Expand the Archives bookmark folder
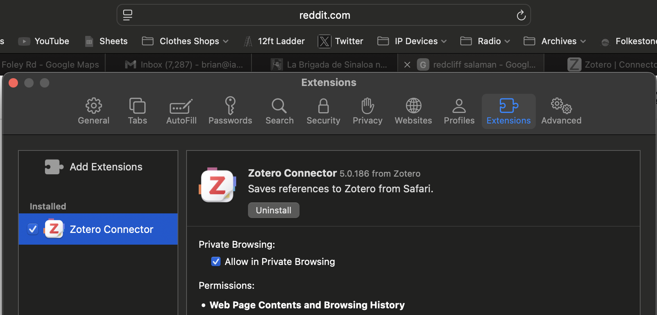This screenshot has width=657, height=315. pos(555,41)
